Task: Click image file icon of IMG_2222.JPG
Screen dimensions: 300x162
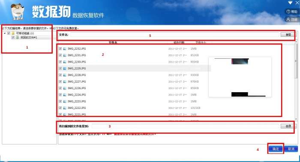Action: pos(65,108)
